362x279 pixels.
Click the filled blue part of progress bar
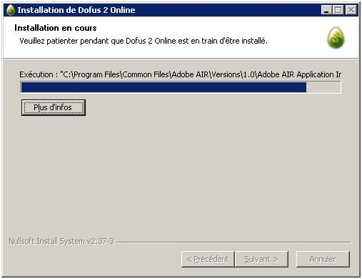click(x=164, y=87)
